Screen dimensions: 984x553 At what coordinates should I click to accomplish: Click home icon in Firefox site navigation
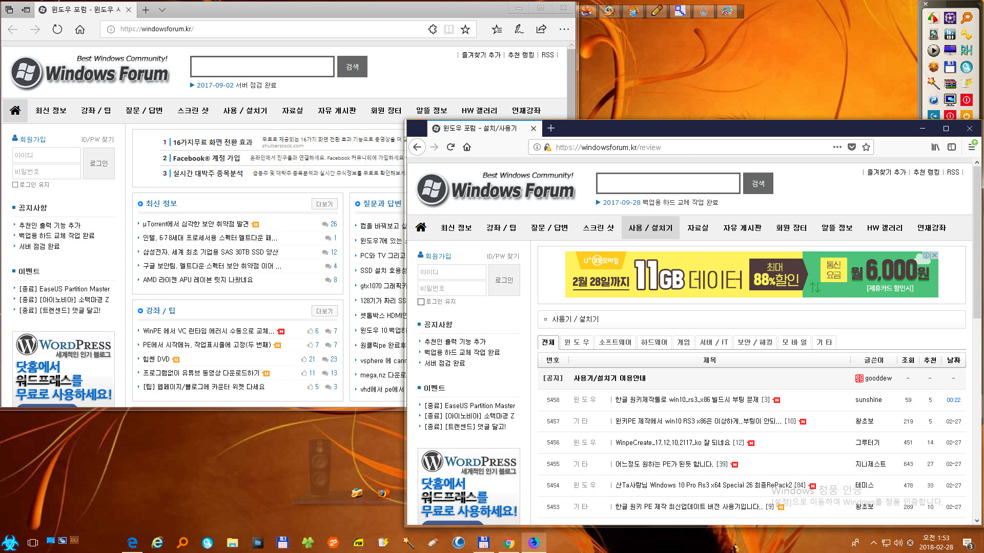click(x=421, y=227)
